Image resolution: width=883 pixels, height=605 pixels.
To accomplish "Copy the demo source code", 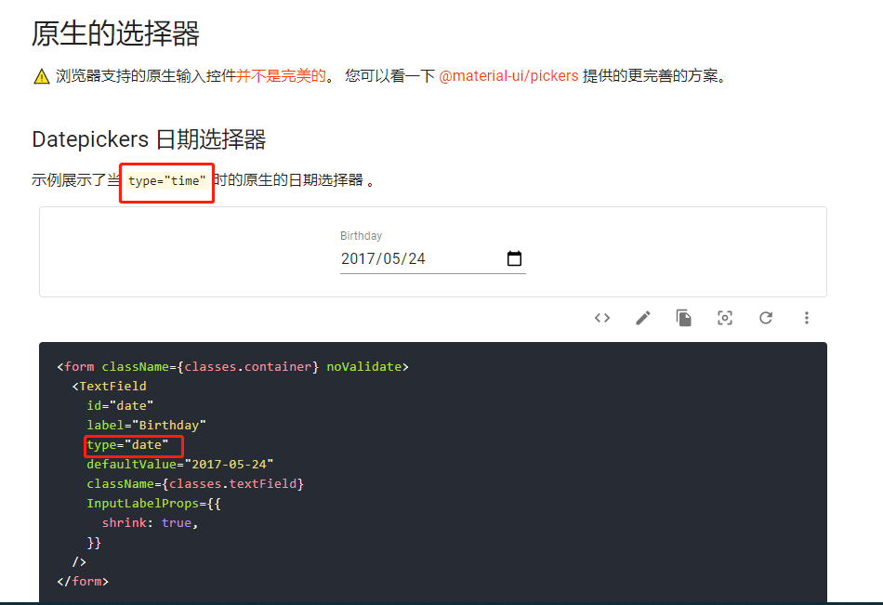I will pyautogui.click(x=683, y=317).
